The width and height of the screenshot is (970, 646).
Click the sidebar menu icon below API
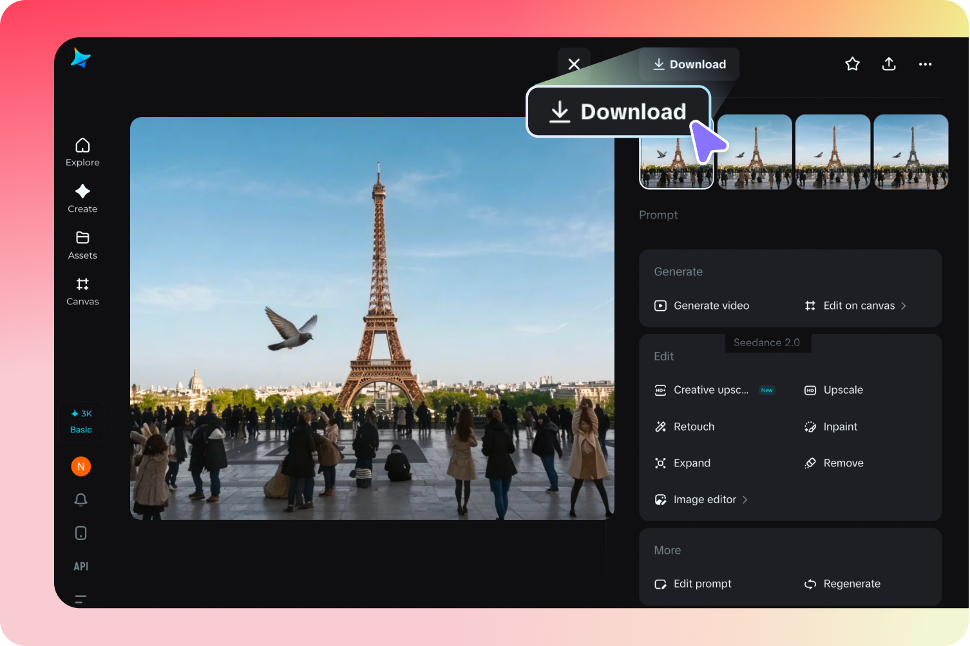coord(81,599)
